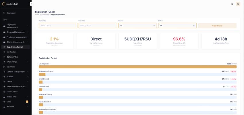The height and width of the screenshot is (115, 244).
Task: Click the Chat unread badge
Action: [27, 102]
